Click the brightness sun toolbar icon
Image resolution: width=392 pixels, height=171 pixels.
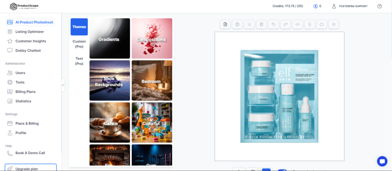pyautogui.click(x=333, y=24)
